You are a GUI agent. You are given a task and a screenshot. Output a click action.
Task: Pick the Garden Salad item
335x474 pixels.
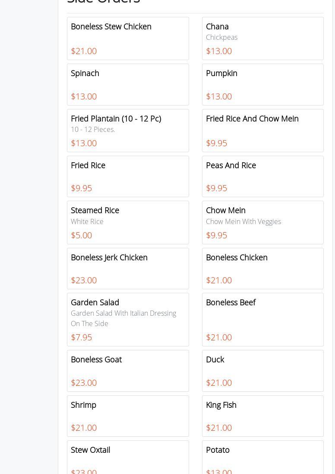128,319
